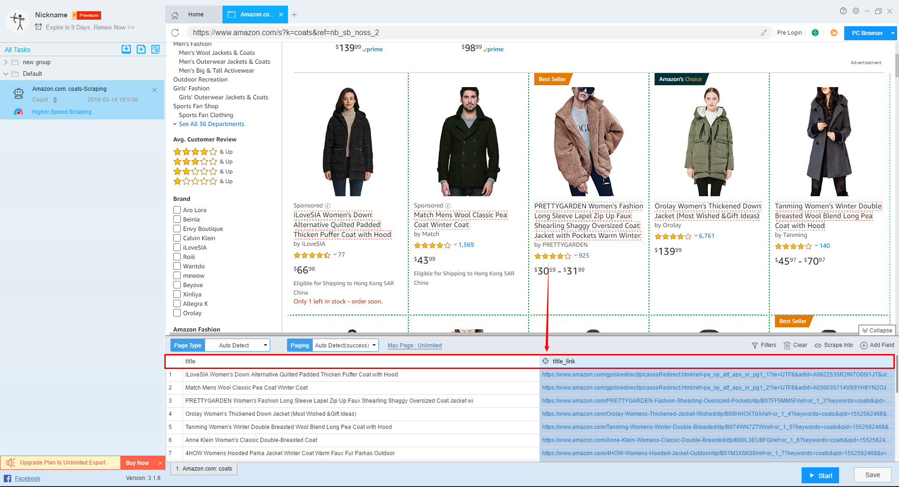
Task: Click the PRETTYGARDEN brown coat product image
Action: 589,141
